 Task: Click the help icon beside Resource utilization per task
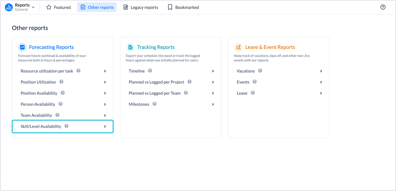tap(78, 71)
